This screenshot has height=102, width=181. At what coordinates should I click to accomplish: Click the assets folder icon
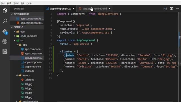(x=20, y=75)
